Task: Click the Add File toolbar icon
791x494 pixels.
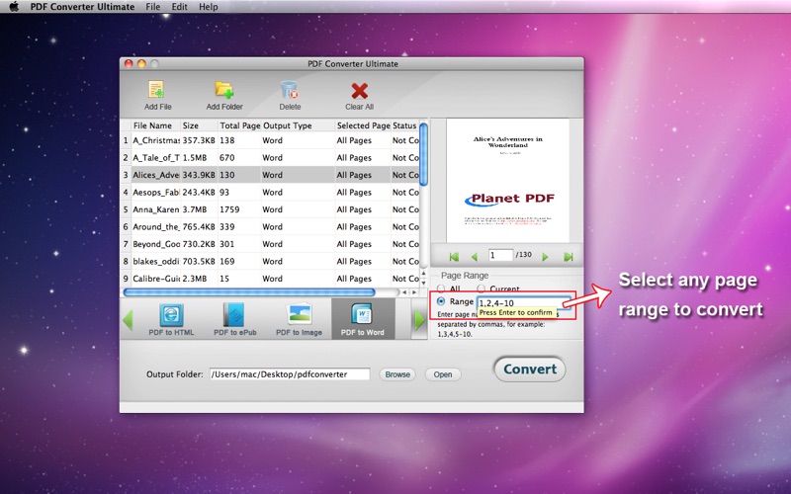Action: pyautogui.click(x=157, y=90)
